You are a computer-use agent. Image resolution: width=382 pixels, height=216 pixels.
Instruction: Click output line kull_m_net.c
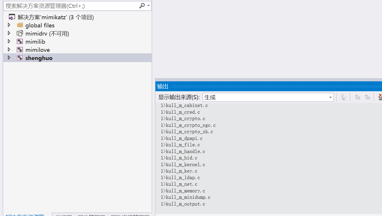pyautogui.click(x=179, y=184)
